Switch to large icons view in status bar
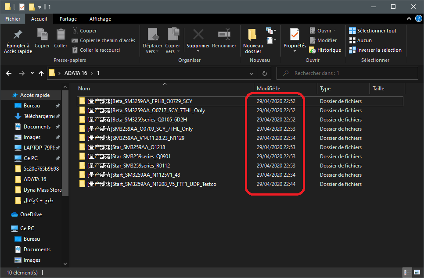The height and width of the screenshot is (278, 424). [x=417, y=273]
